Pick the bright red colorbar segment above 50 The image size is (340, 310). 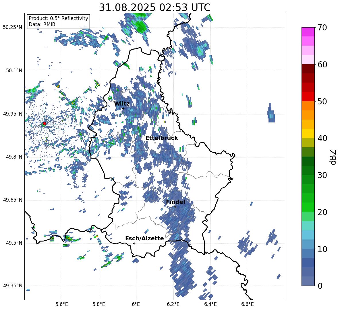click(x=308, y=97)
